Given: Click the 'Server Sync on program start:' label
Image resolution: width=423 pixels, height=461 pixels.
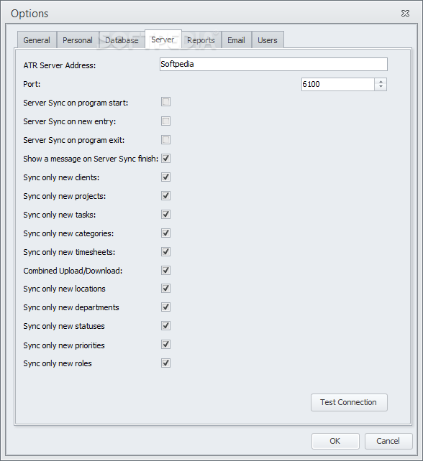Looking at the screenshot, I should 76,103.
